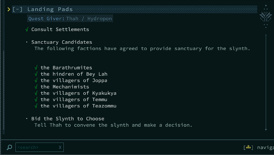Click the yellow navigate key icon
The image size is (274, 155).
click(248, 147)
